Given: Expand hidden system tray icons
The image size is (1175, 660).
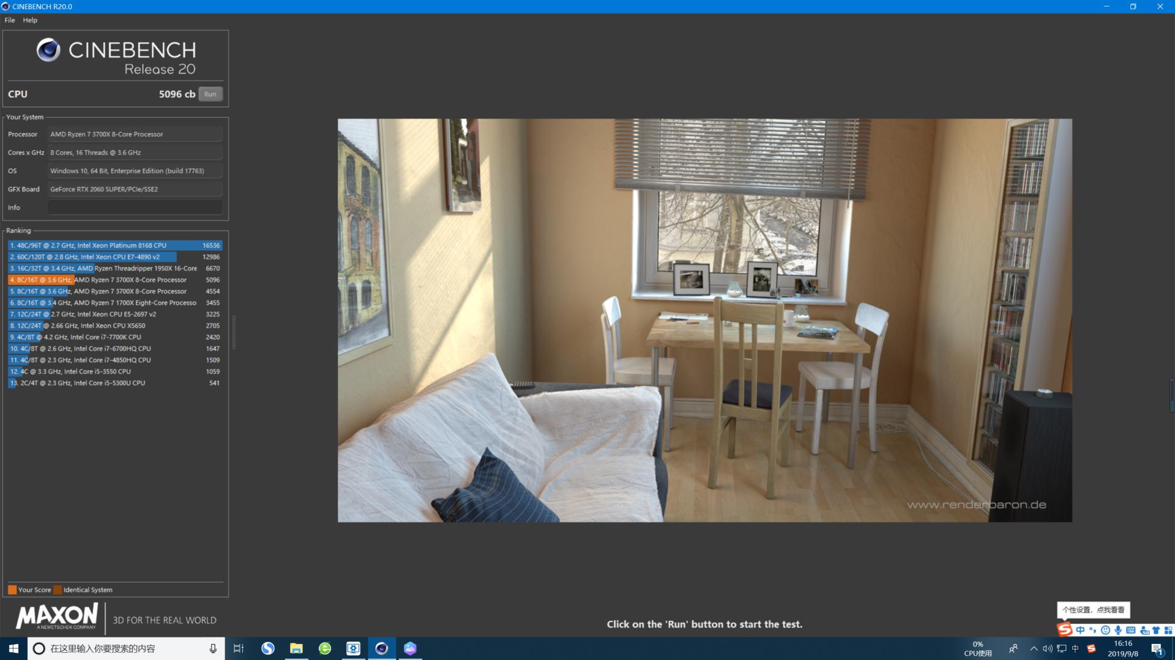Looking at the screenshot, I should pyautogui.click(x=1034, y=648).
